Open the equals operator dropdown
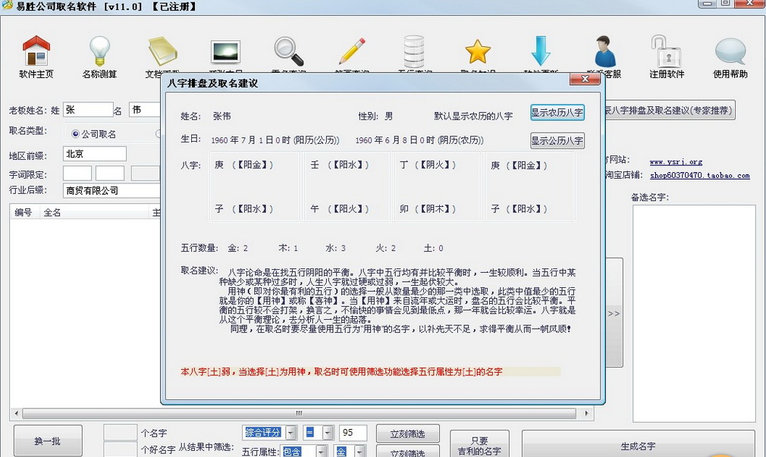This screenshot has width=766, height=457. (x=328, y=433)
